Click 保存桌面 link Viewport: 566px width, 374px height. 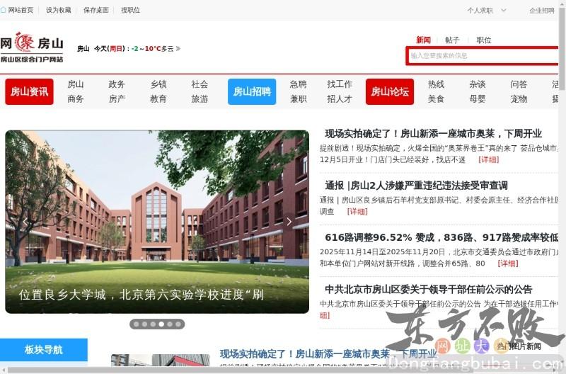point(96,10)
